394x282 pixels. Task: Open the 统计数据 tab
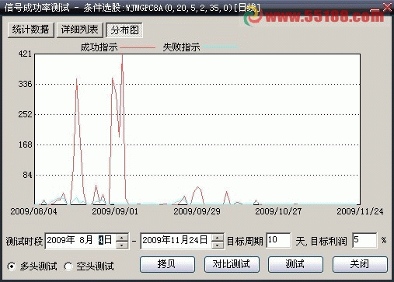pyautogui.click(x=30, y=30)
